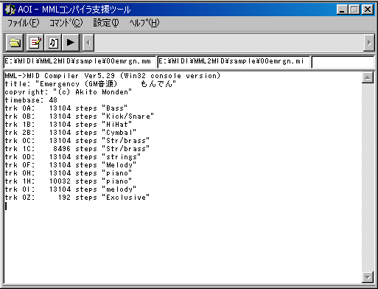
Task: Click the "MML->MID Compiler Ver5.29" line
Action: [113, 76]
